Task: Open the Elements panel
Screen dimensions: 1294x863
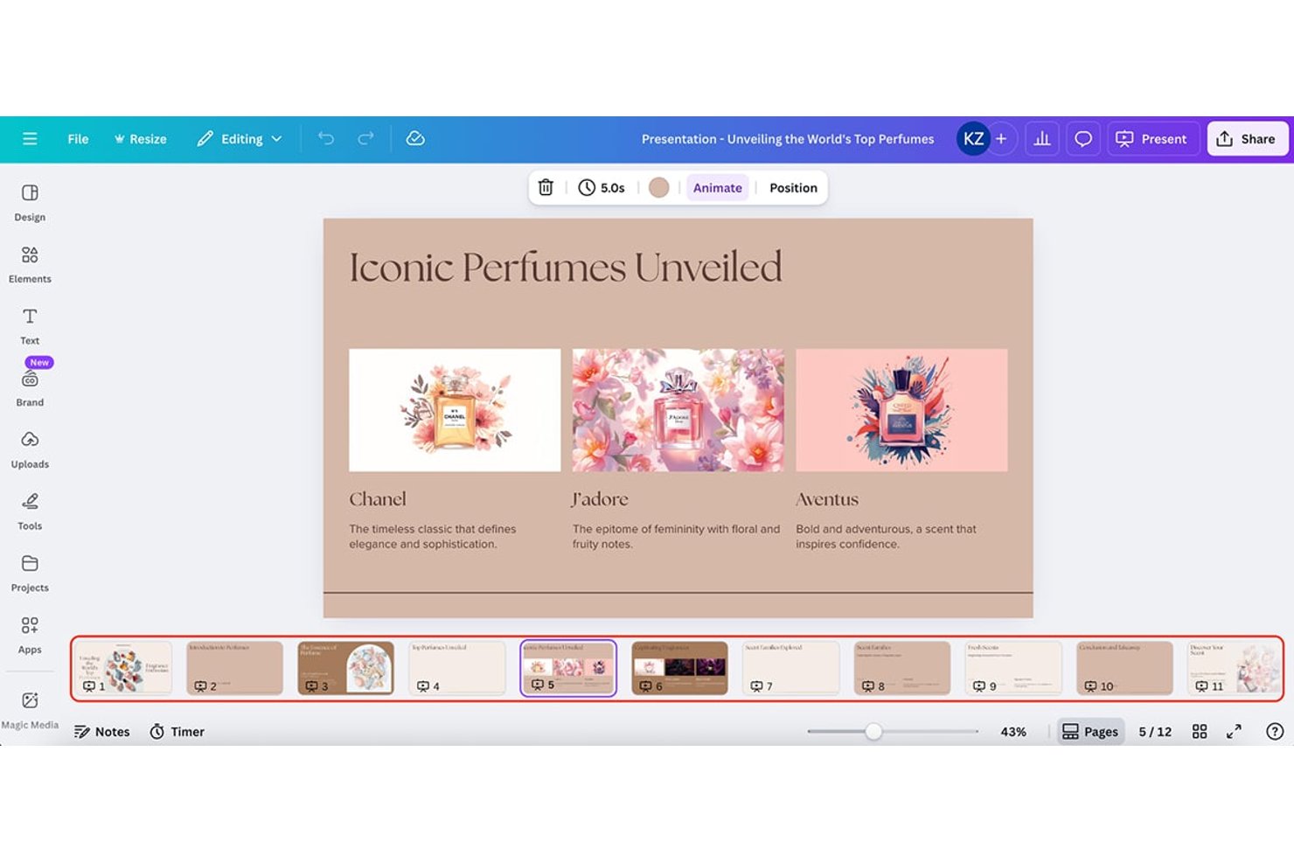Action: (30, 265)
